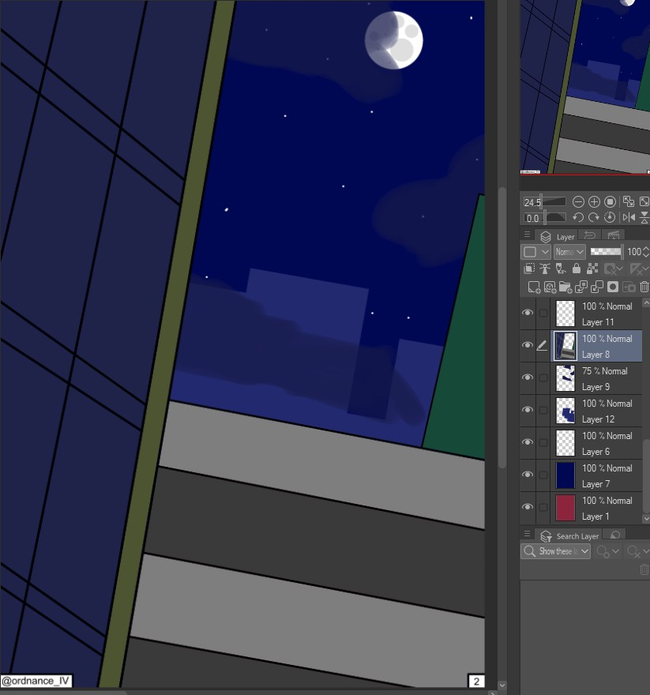Rotate canvas left using the Navigator icon

[x=578, y=217]
